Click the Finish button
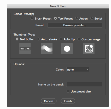111x109 pixels. pyautogui.click(x=68, y=101)
